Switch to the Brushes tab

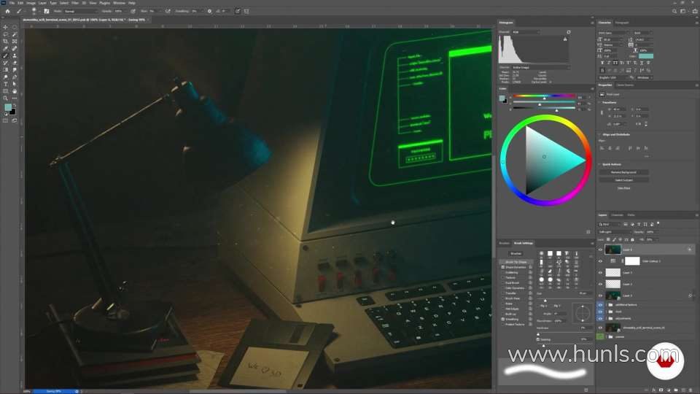click(504, 244)
